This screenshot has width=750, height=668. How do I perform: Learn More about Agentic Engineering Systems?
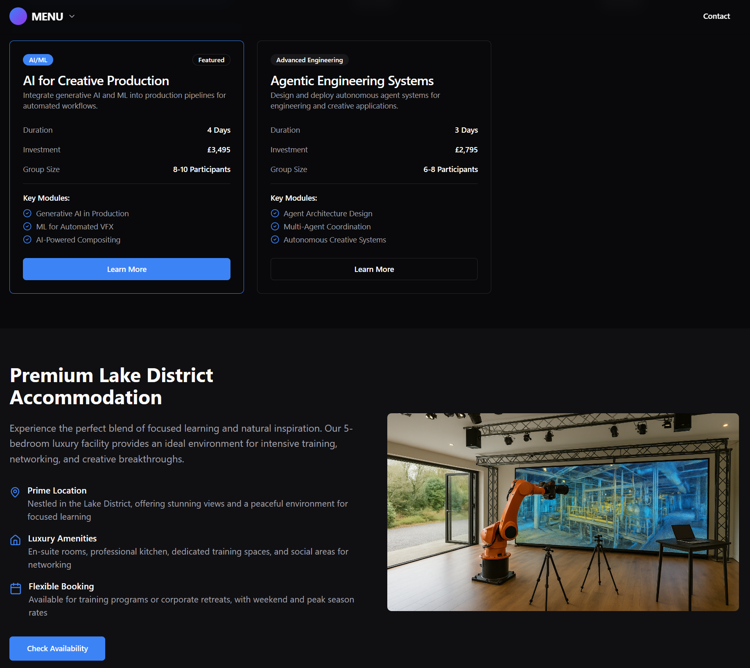(374, 269)
